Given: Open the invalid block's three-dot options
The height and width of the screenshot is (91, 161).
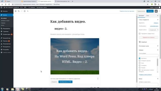Looking at the screenshot, I should coord(98,79).
